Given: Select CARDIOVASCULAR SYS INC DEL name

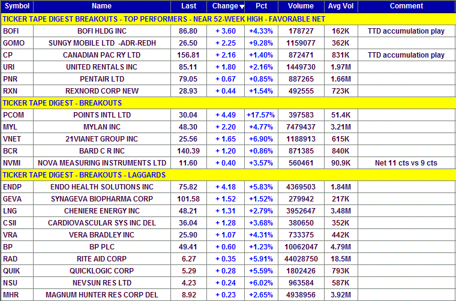Looking at the screenshot, I should click(x=102, y=223).
